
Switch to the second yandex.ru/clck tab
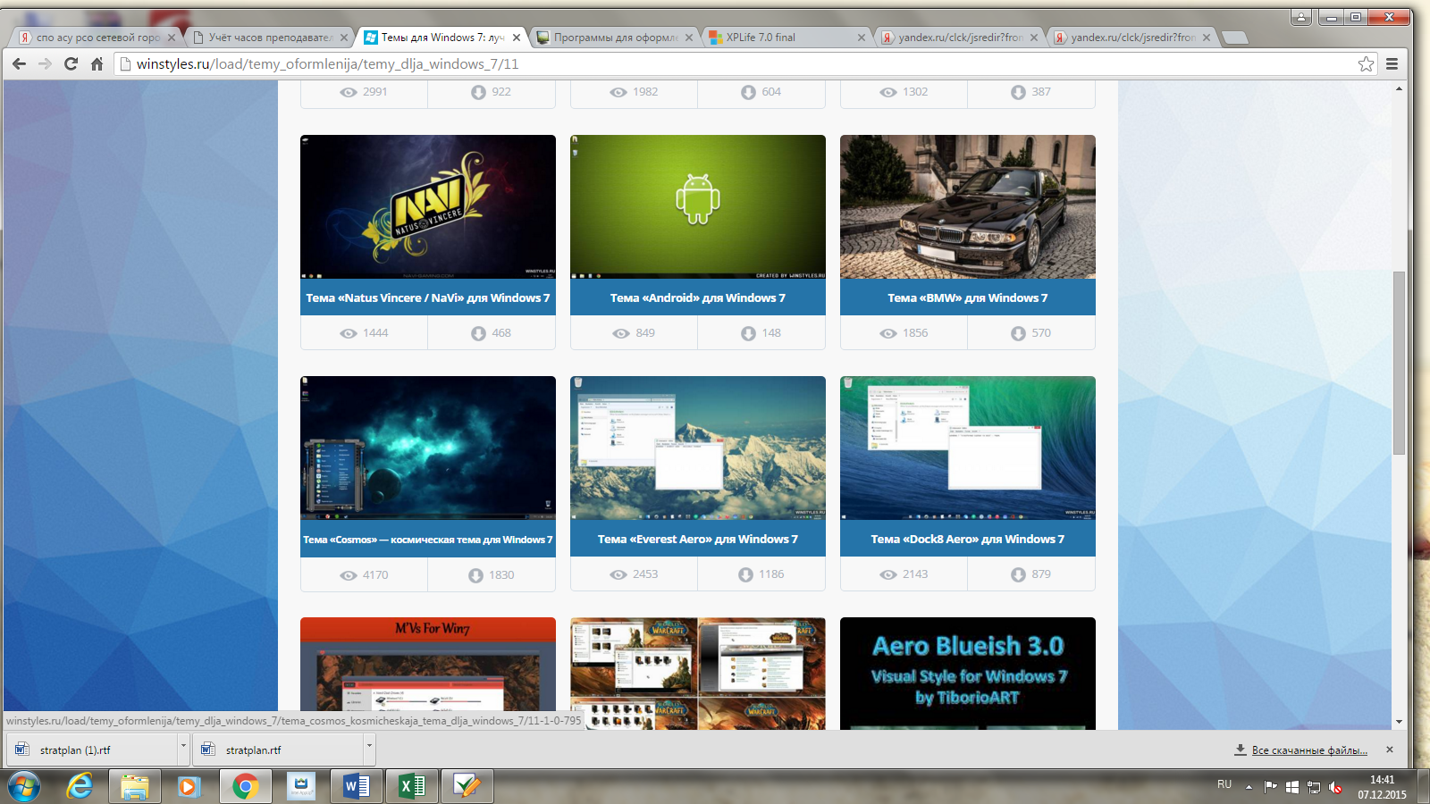(1132, 38)
